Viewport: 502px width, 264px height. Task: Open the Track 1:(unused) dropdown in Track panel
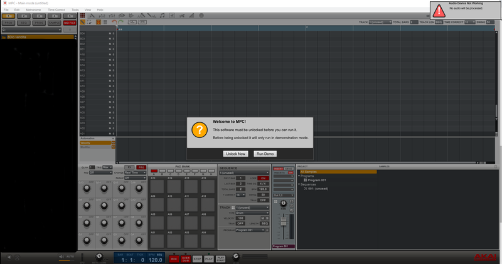252,208
